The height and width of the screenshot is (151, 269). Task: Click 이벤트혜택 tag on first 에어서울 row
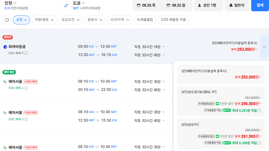tap(31, 82)
